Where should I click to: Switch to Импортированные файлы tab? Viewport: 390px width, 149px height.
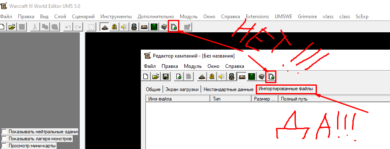click(286, 89)
